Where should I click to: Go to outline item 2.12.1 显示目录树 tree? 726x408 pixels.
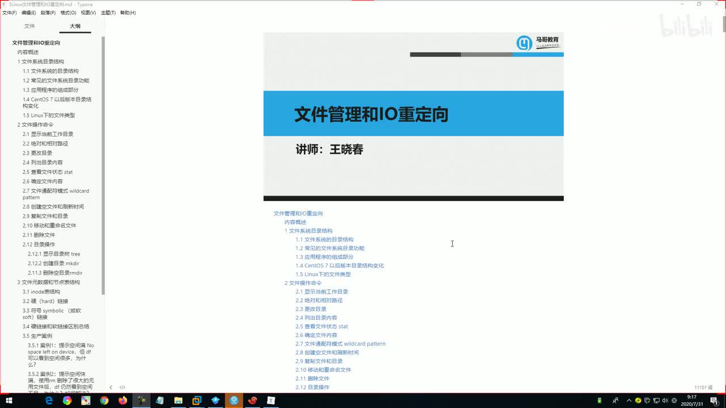pyautogui.click(x=54, y=254)
